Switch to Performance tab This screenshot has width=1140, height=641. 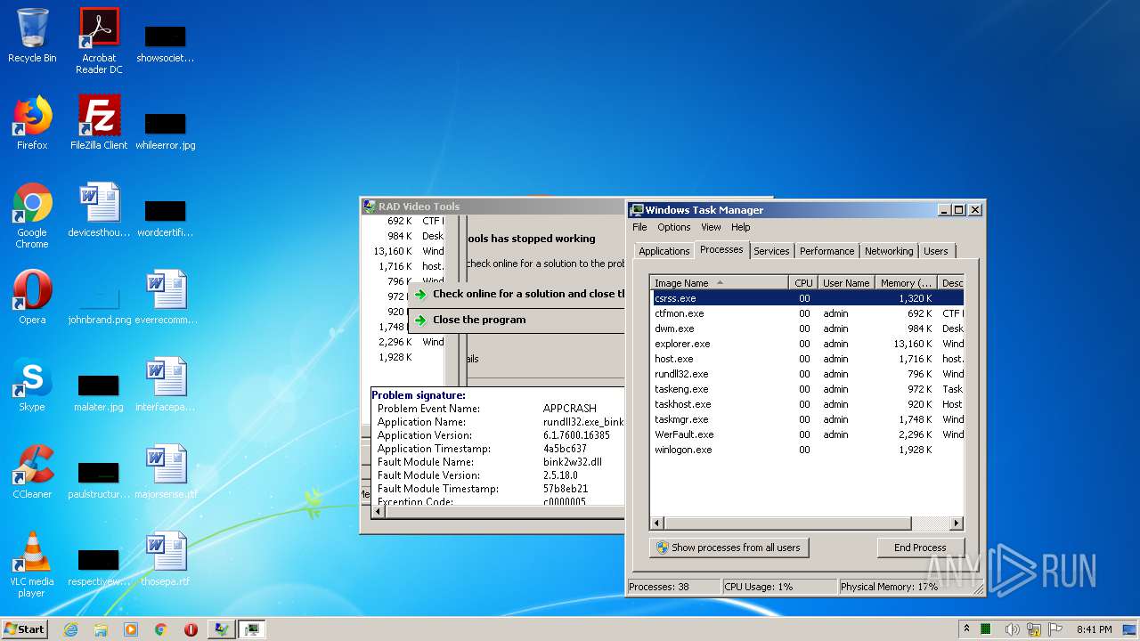click(x=826, y=251)
